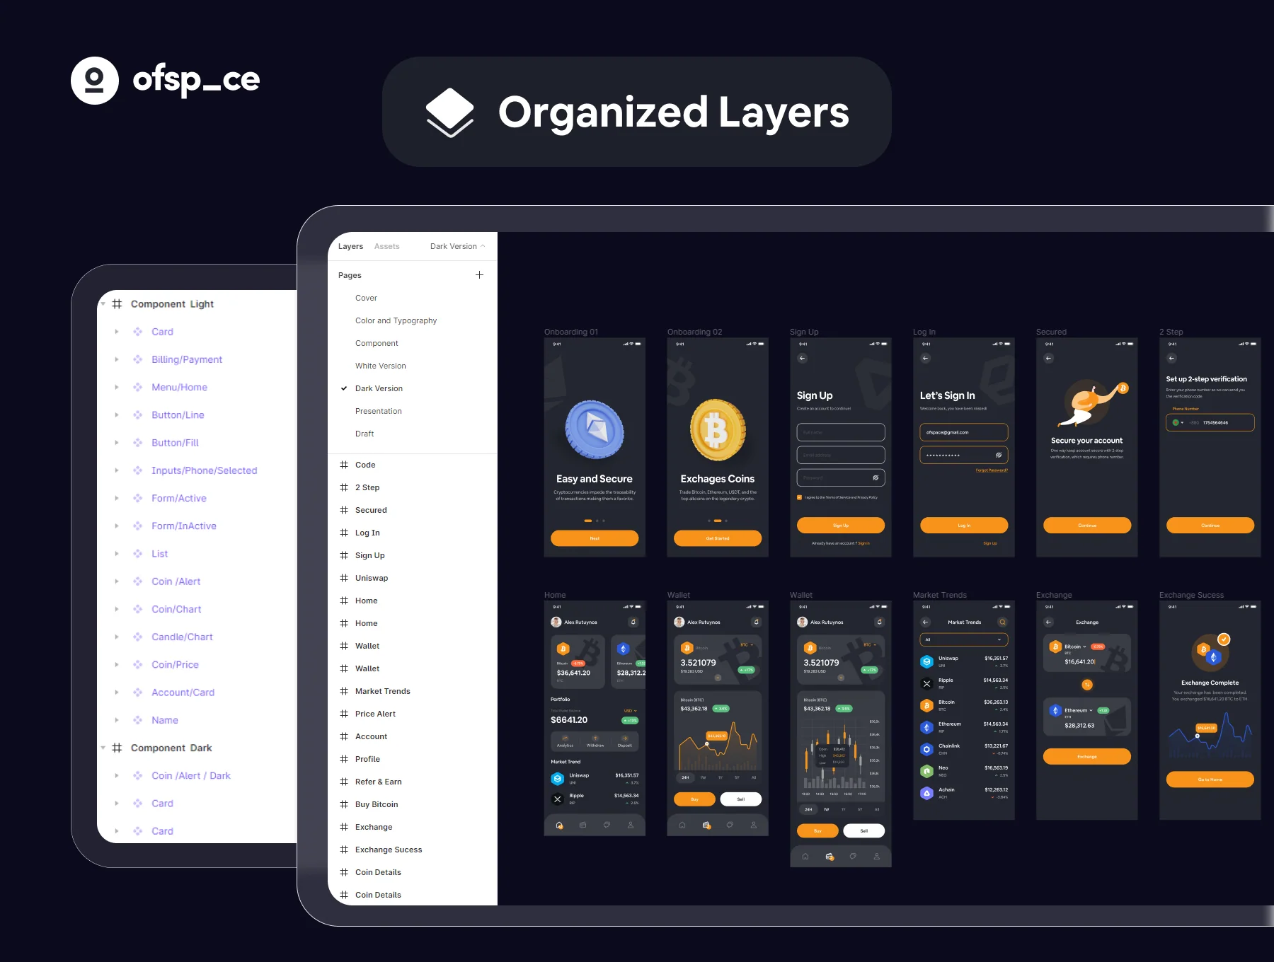Image resolution: width=1274 pixels, height=962 pixels.
Task: Click the notification bell on Home screen
Action: [x=633, y=622]
